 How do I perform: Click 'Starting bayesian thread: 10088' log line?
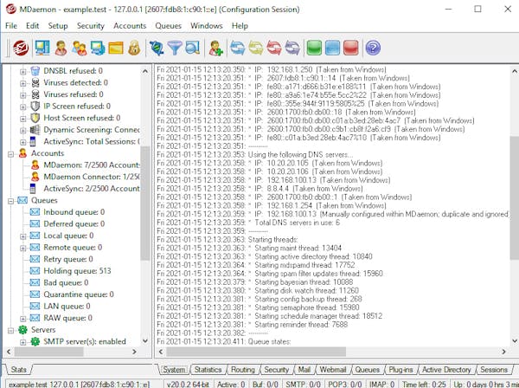(304, 282)
